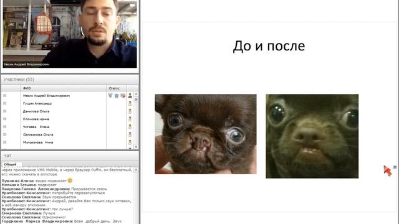Click the Участники (53) panel header
The width and height of the screenshot is (399, 224).
(x=70, y=80)
